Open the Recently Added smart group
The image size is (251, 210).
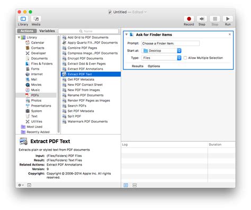click(38, 132)
